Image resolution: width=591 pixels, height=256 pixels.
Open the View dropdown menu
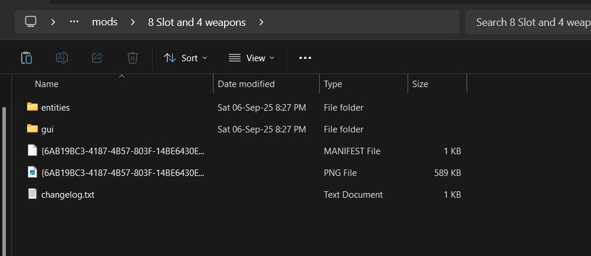click(x=252, y=58)
